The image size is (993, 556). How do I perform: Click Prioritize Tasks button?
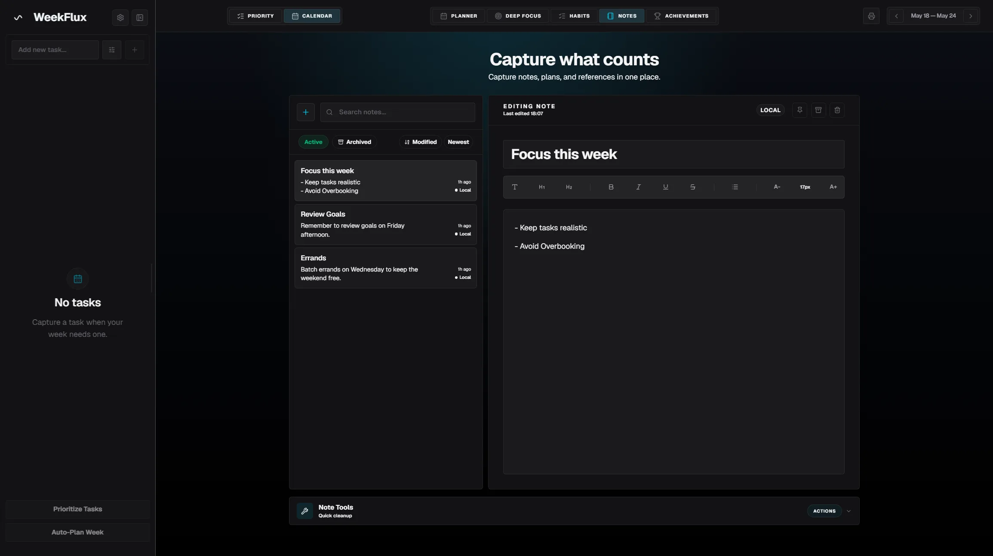point(77,509)
